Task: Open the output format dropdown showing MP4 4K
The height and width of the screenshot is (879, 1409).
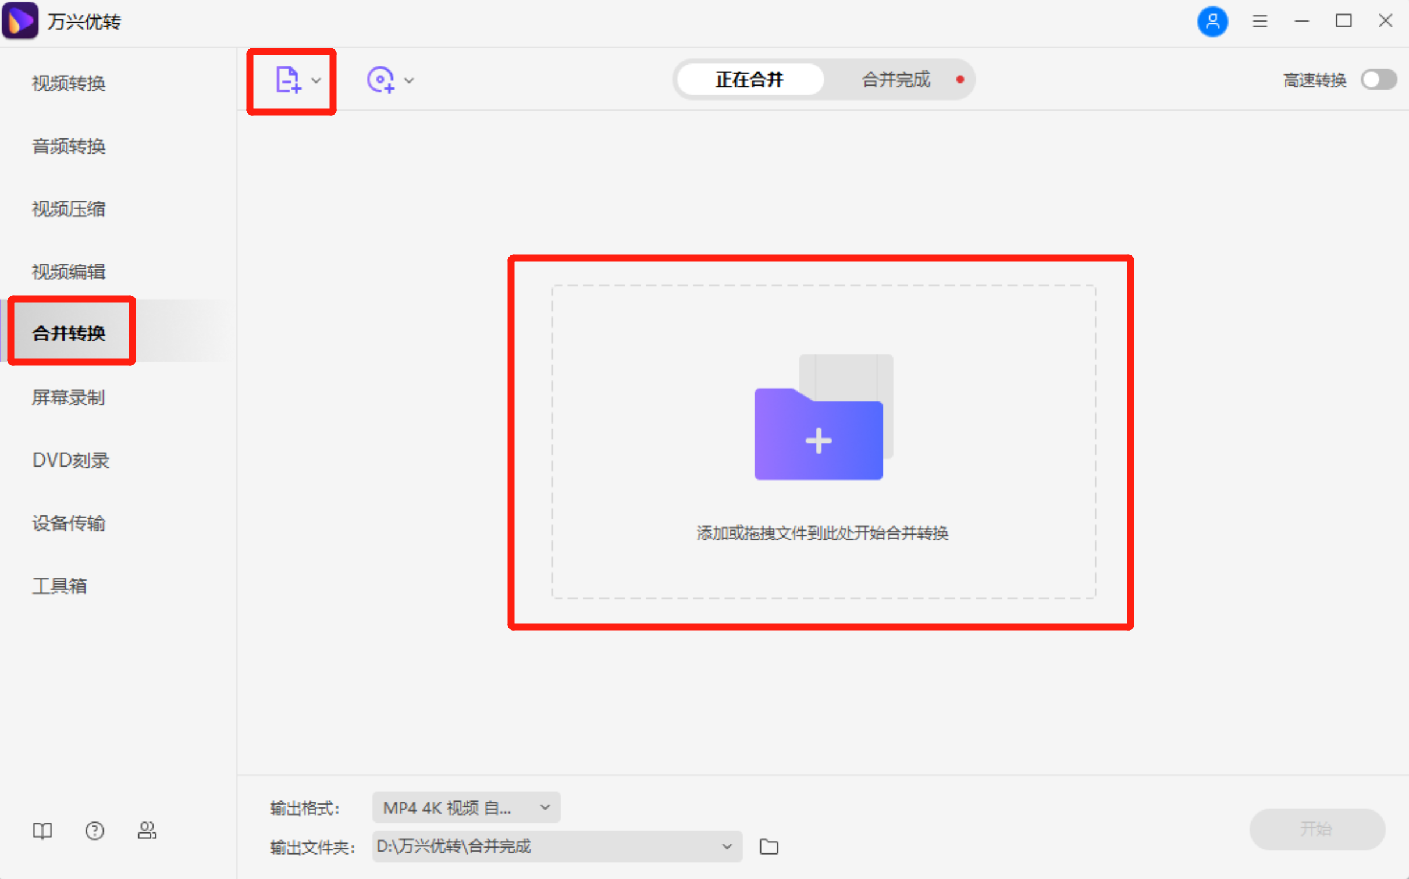Action: [465, 807]
